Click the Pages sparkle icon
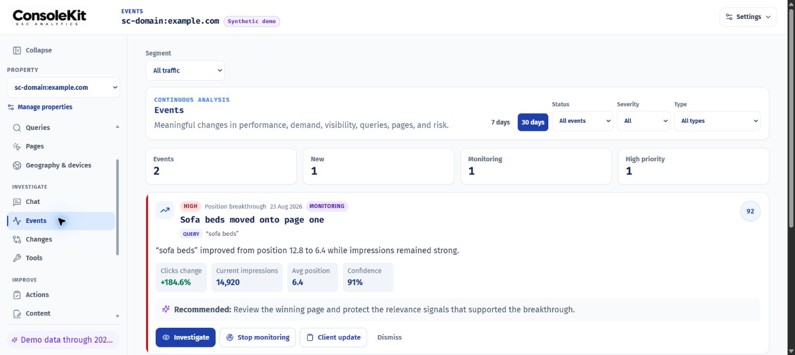 [x=17, y=146]
